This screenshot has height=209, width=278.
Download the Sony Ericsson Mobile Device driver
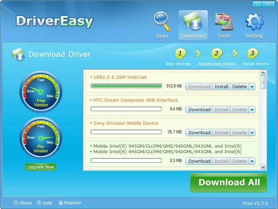coord(199,133)
